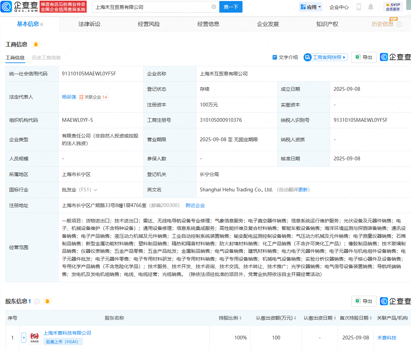The height and width of the screenshot is (350, 411).
Task: Open the mobile phone icon in header
Action: pos(359,7)
